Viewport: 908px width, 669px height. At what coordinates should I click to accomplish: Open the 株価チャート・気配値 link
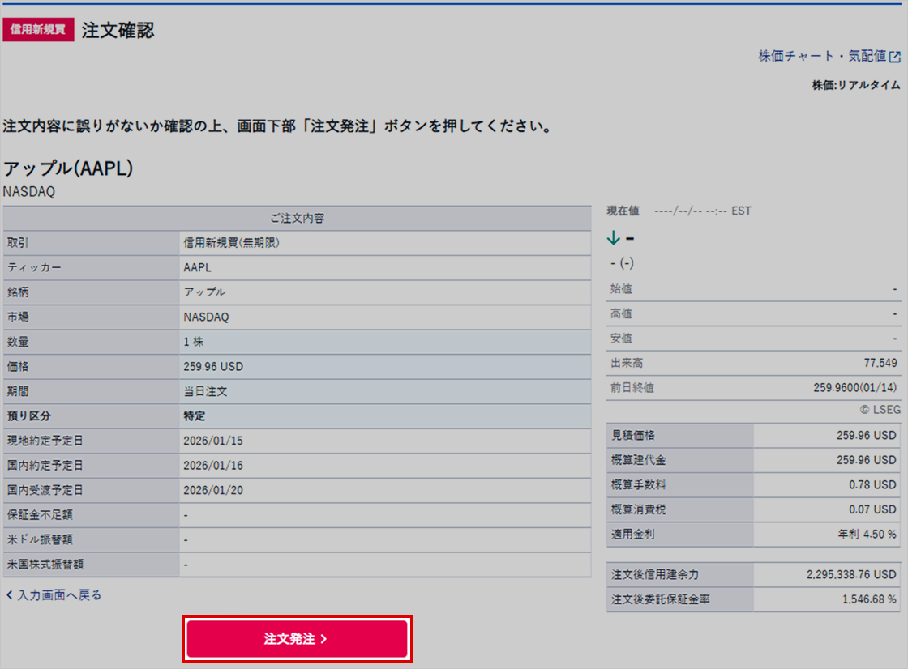pyautogui.click(x=822, y=57)
